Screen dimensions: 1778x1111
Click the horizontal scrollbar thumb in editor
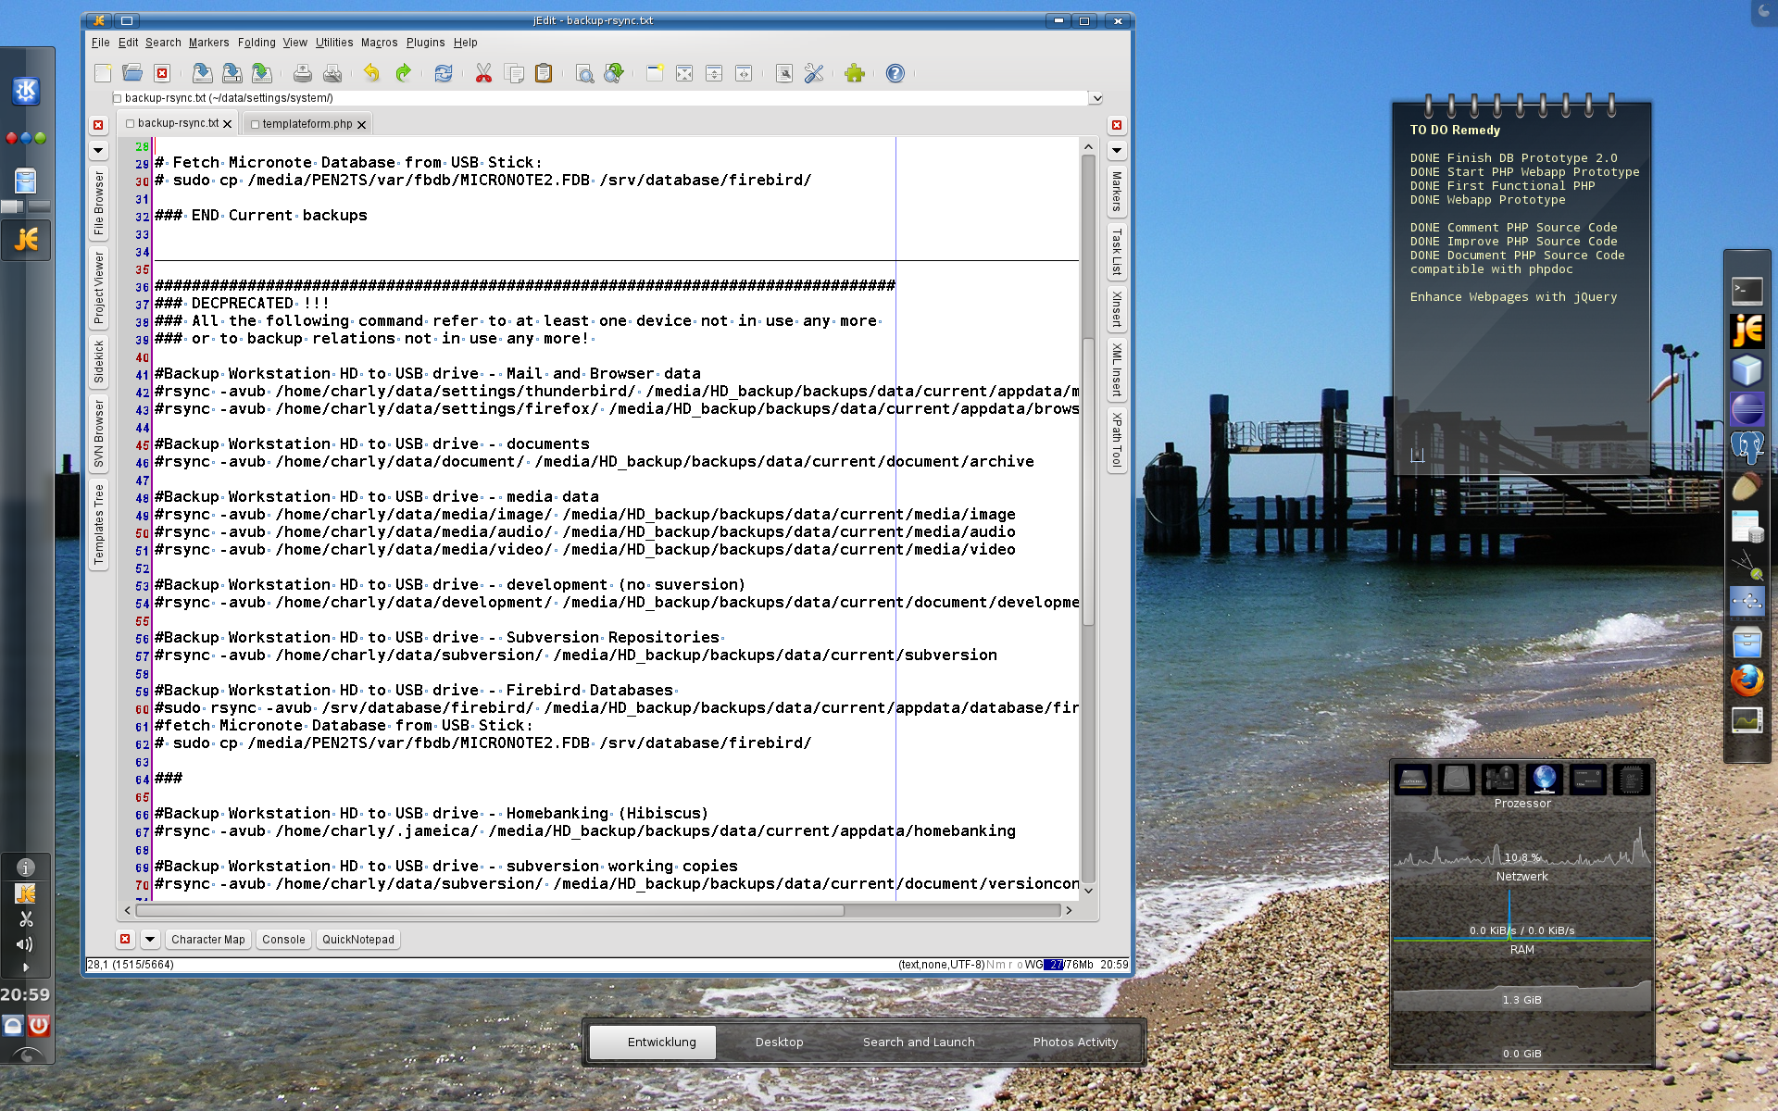(491, 910)
